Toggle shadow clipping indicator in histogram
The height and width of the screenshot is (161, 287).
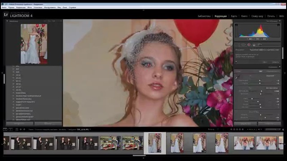[236, 25]
